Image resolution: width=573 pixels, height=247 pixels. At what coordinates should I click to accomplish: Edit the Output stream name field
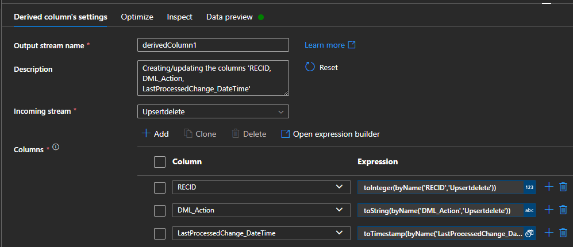213,45
